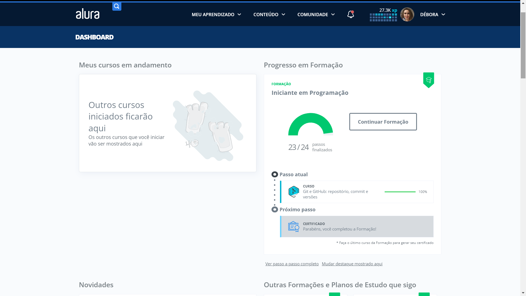Click the 'Outros cursos iniciados ficarão aqui' text
This screenshot has width=526, height=296.
point(121,117)
